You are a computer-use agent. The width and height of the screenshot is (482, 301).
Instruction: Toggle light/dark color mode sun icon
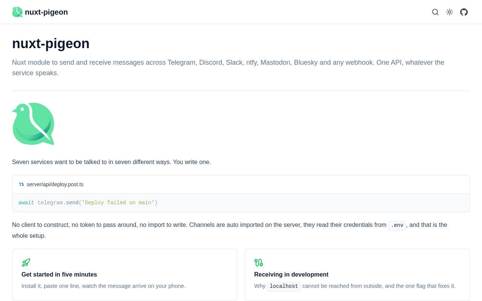click(x=450, y=12)
